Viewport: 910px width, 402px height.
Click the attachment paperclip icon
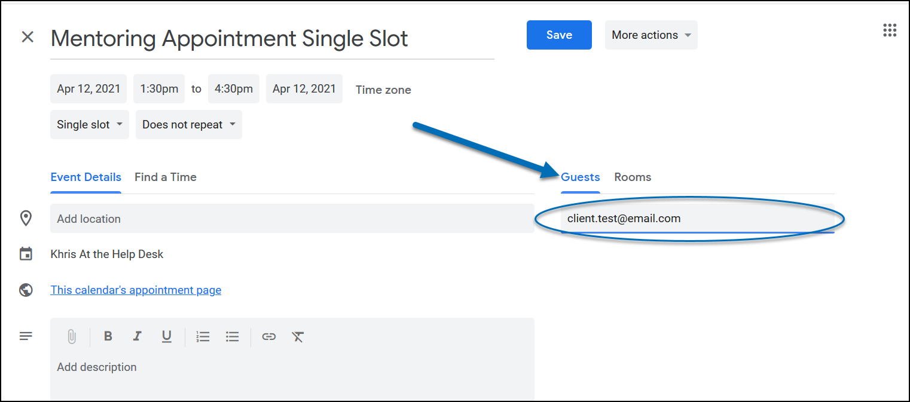pos(71,337)
